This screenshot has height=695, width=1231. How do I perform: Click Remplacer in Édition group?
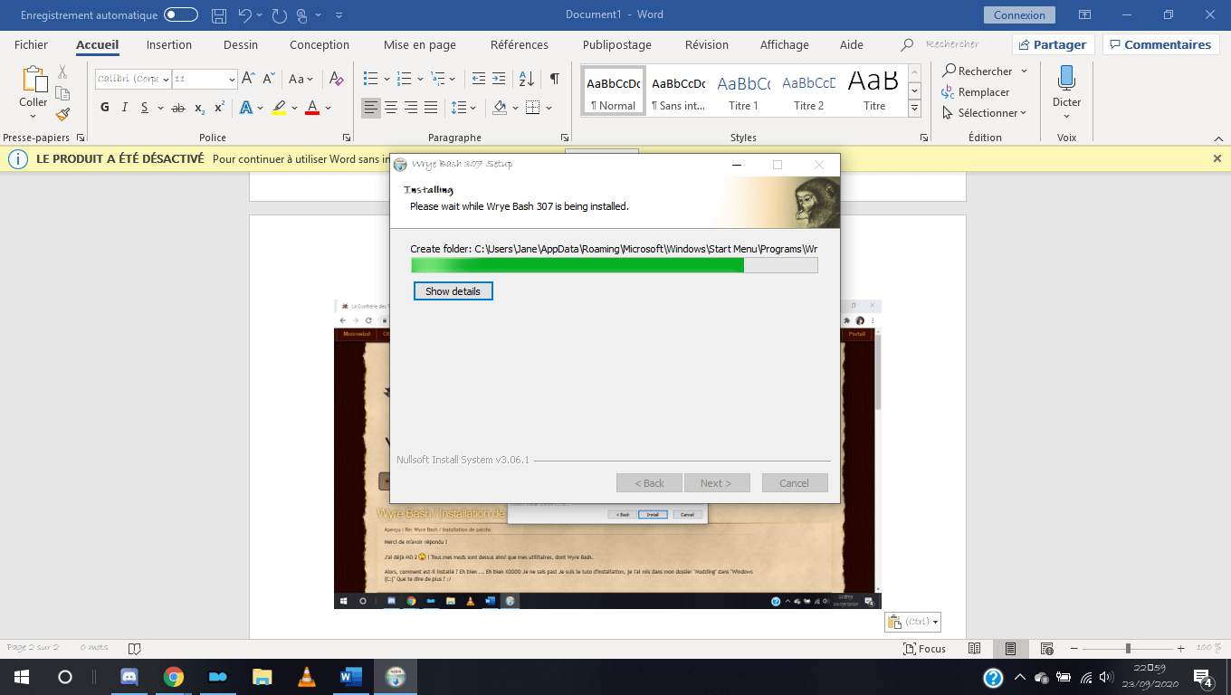976,92
